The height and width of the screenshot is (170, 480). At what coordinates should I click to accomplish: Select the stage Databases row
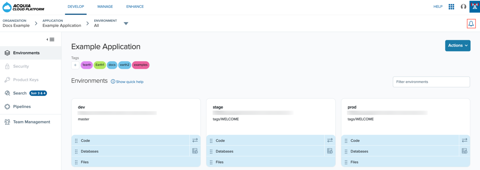pyautogui.click(x=265, y=151)
